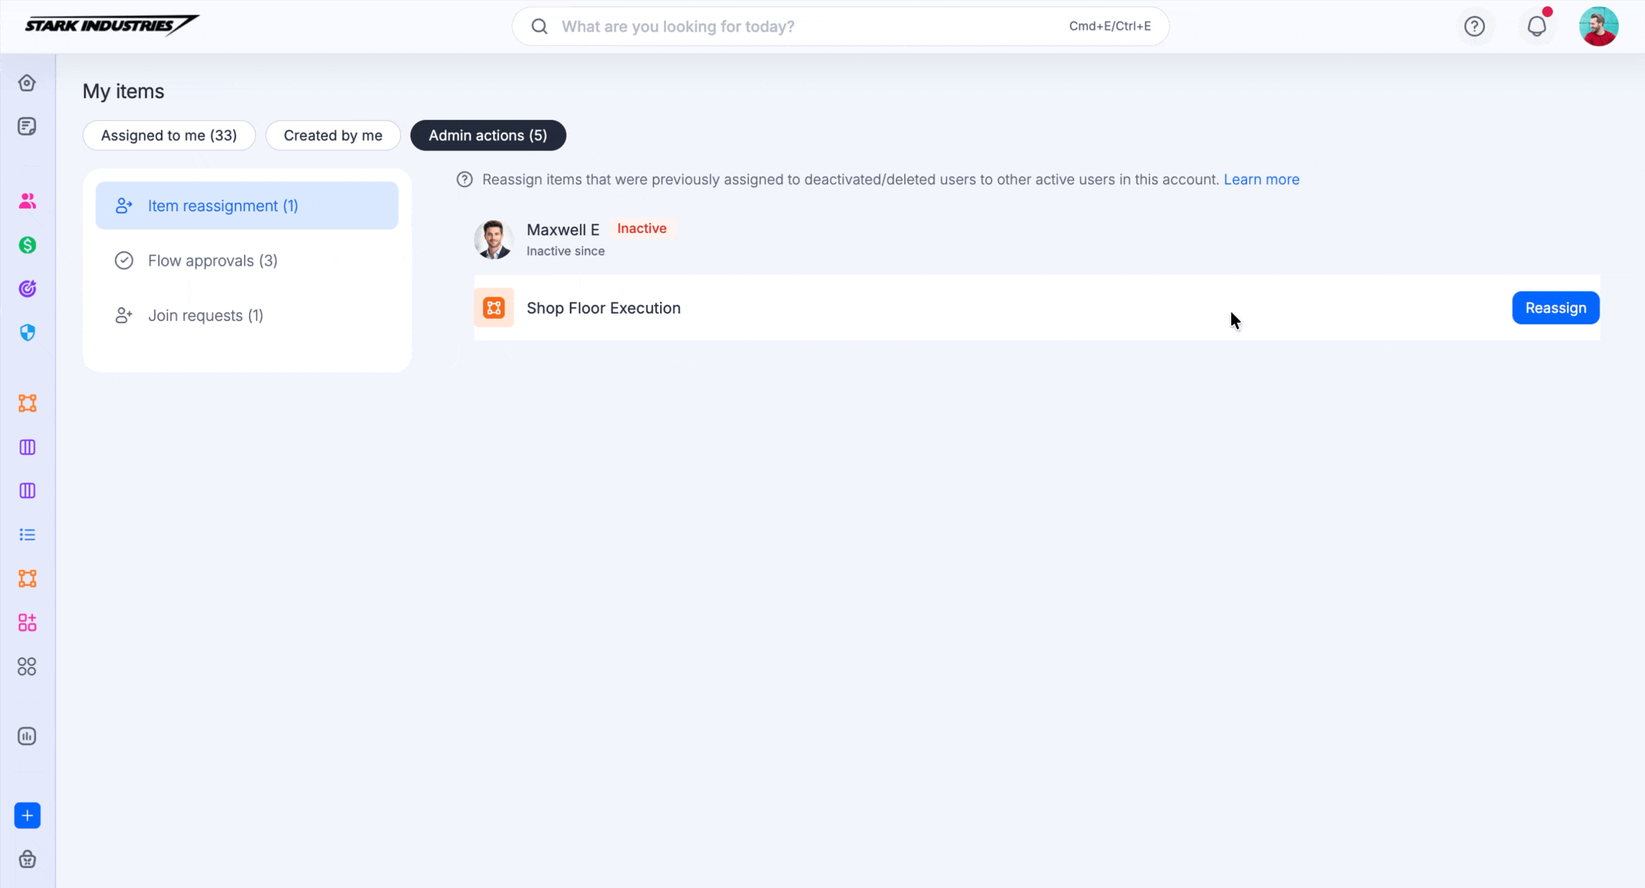Screen dimensions: 1645x888
Task: Open the help question mark icon
Action: click(1475, 27)
